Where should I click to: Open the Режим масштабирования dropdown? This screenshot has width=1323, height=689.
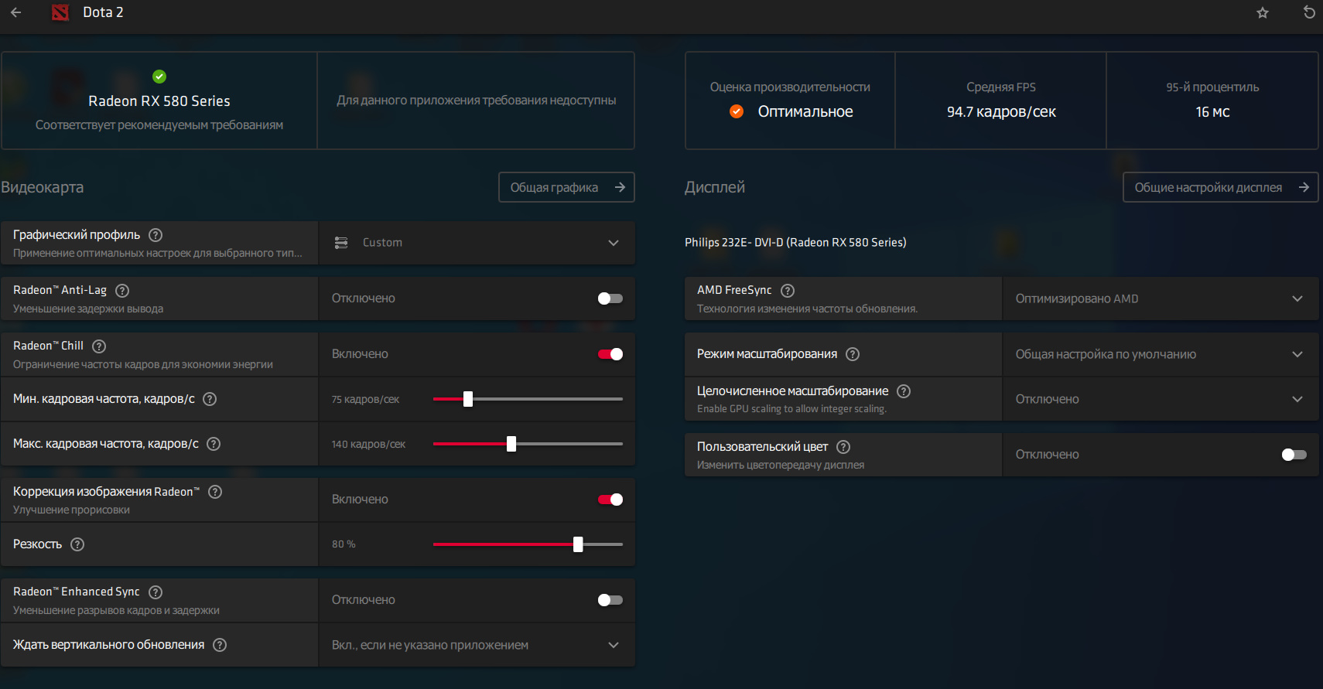point(1161,354)
